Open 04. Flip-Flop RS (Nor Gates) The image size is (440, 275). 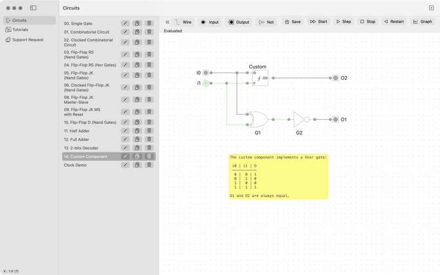click(90, 65)
